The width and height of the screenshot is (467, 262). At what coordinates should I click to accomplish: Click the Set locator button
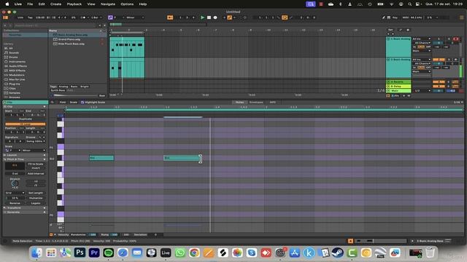390,30
